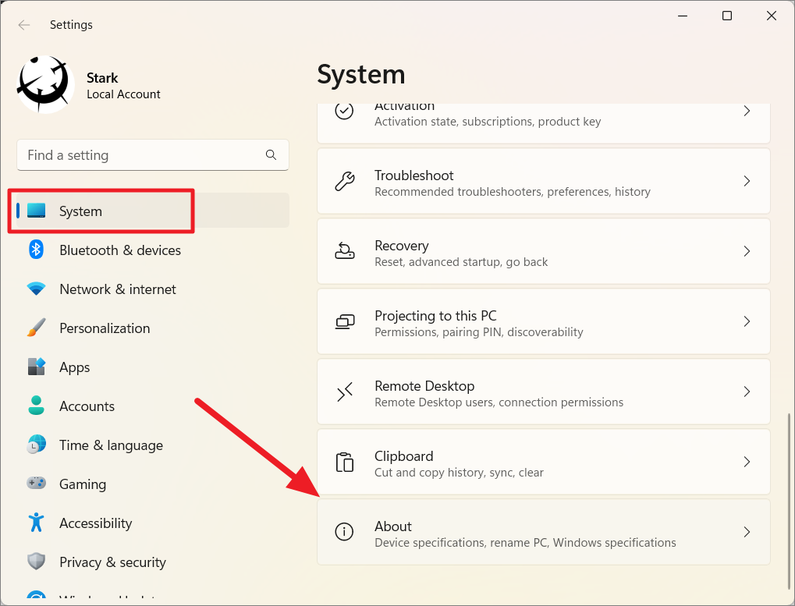Expand the Recovery settings row chevron
Image resolution: width=795 pixels, height=606 pixels.
[x=747, y=251]
